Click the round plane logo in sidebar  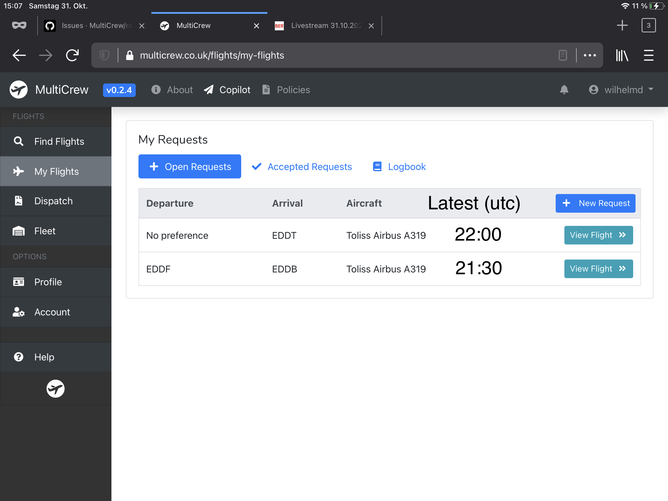(55, 388)
